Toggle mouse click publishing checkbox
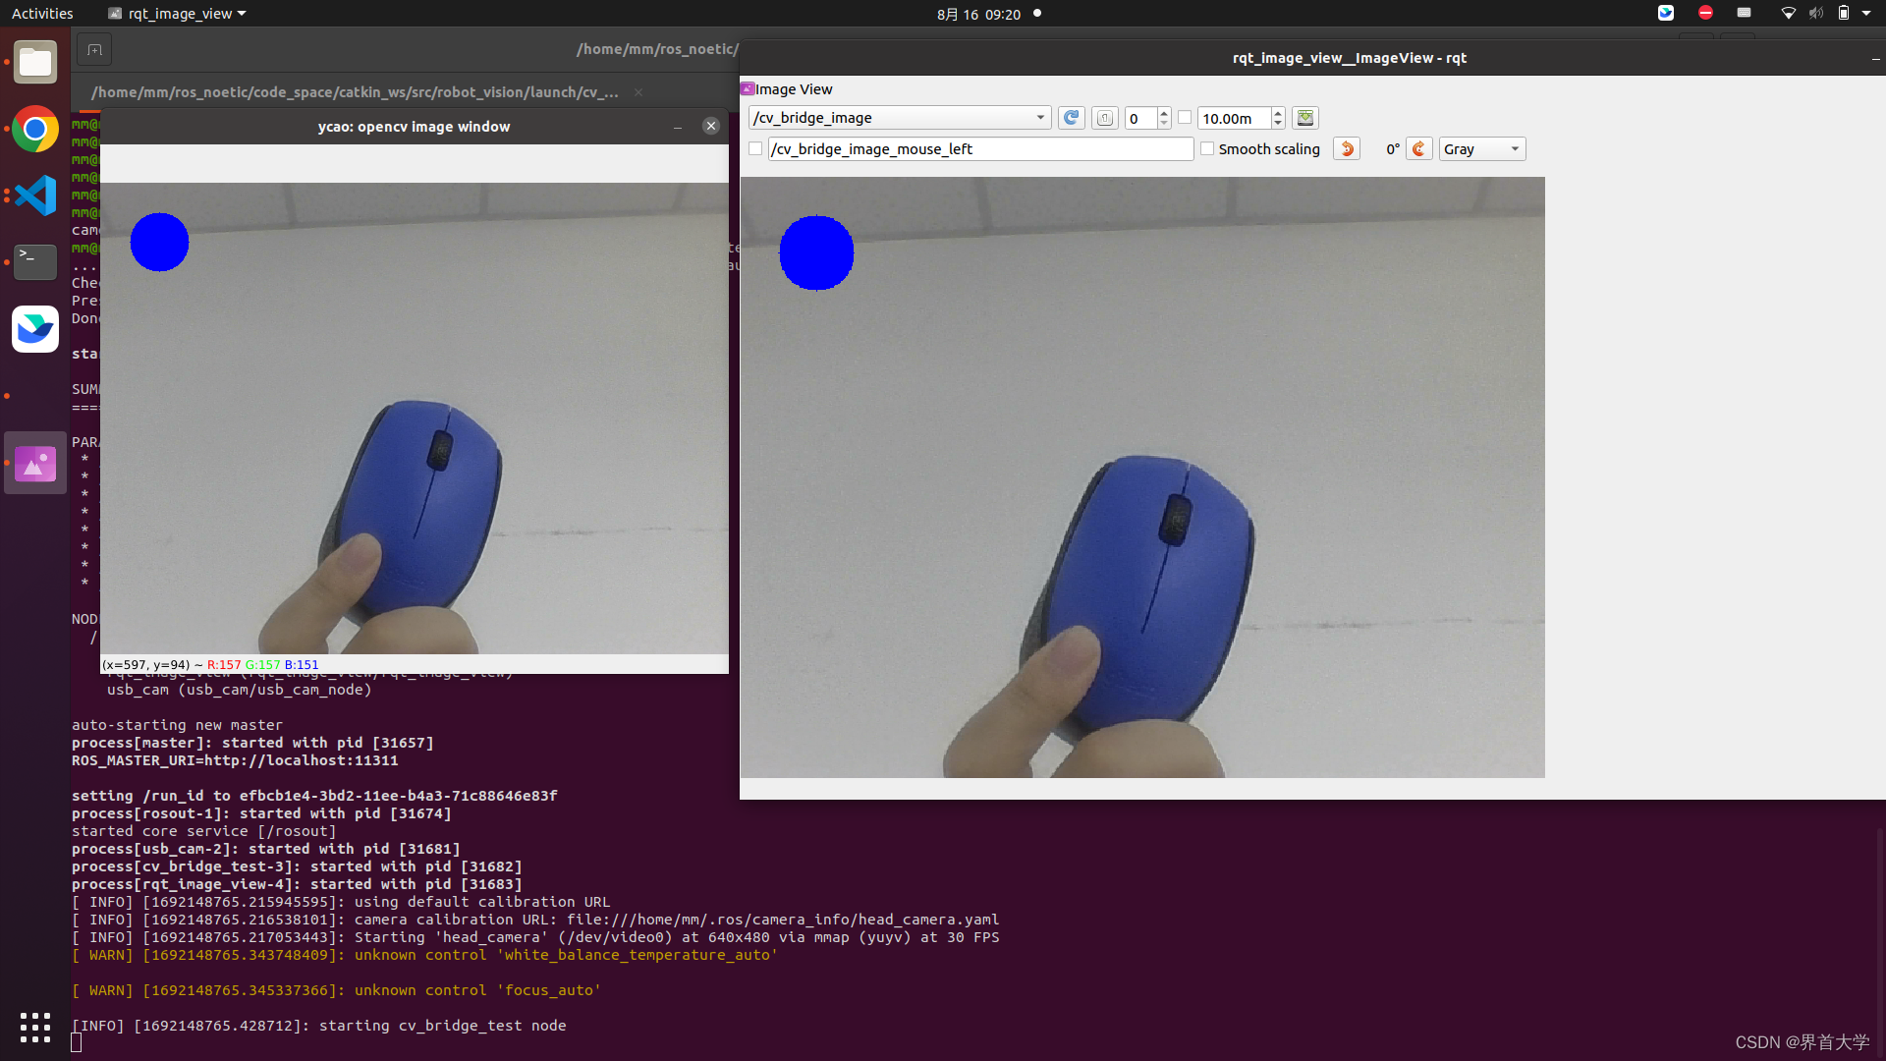Screen dimensions: 1886x1061 [x=755, y=149]
